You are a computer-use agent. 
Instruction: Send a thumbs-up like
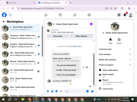[92, 91]
